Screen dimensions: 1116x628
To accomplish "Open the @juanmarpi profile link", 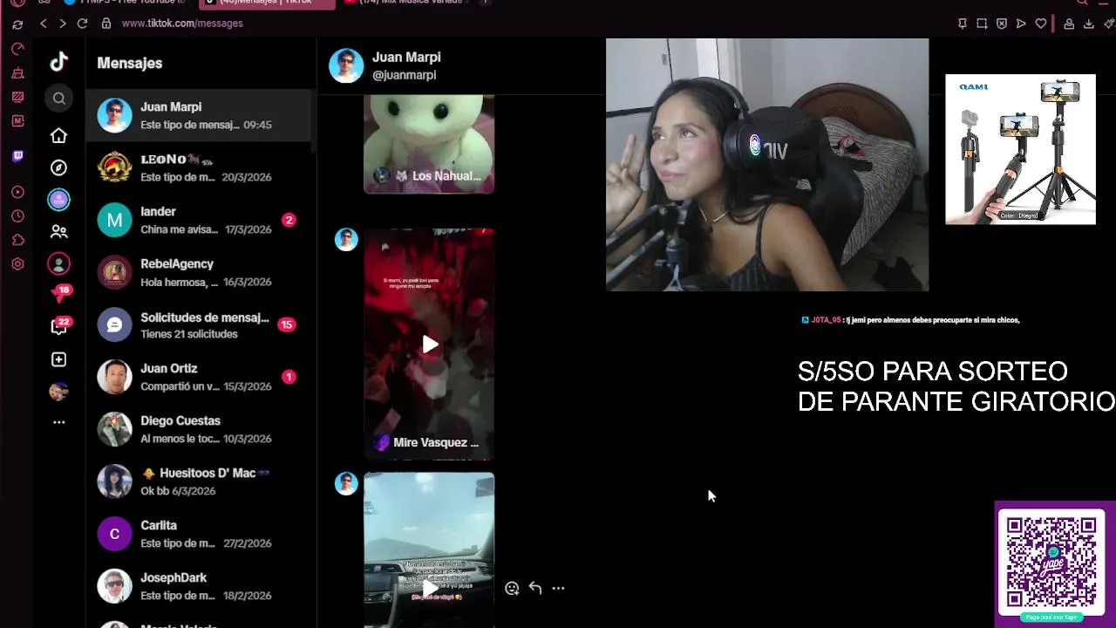I will [x=404, y=76].
